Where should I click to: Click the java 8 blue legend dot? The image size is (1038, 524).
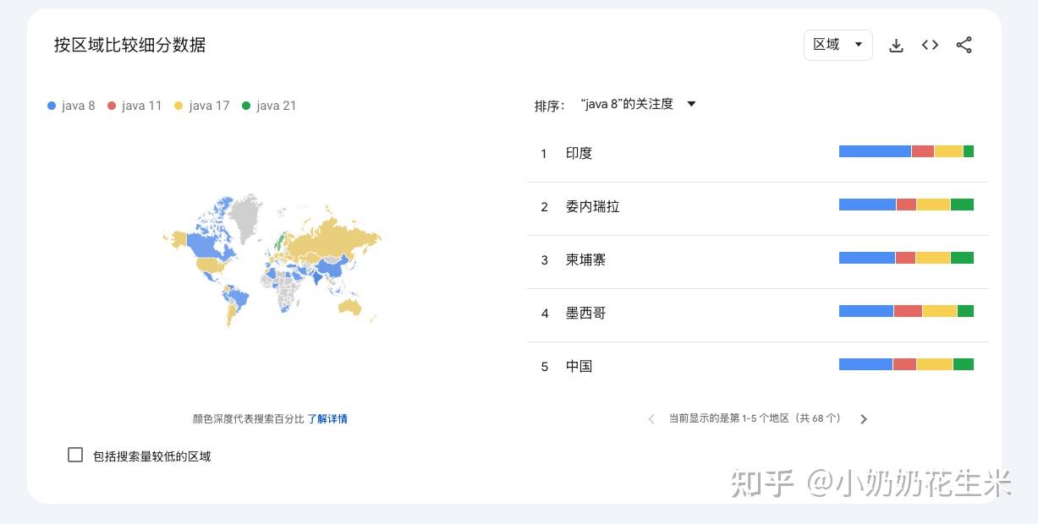(52, 105)
